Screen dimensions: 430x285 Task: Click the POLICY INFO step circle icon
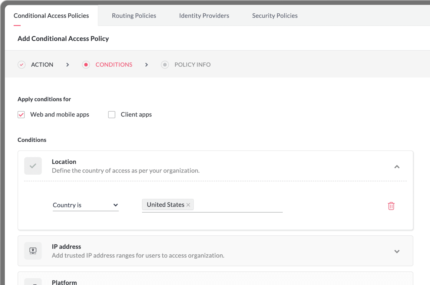(165, 65)
